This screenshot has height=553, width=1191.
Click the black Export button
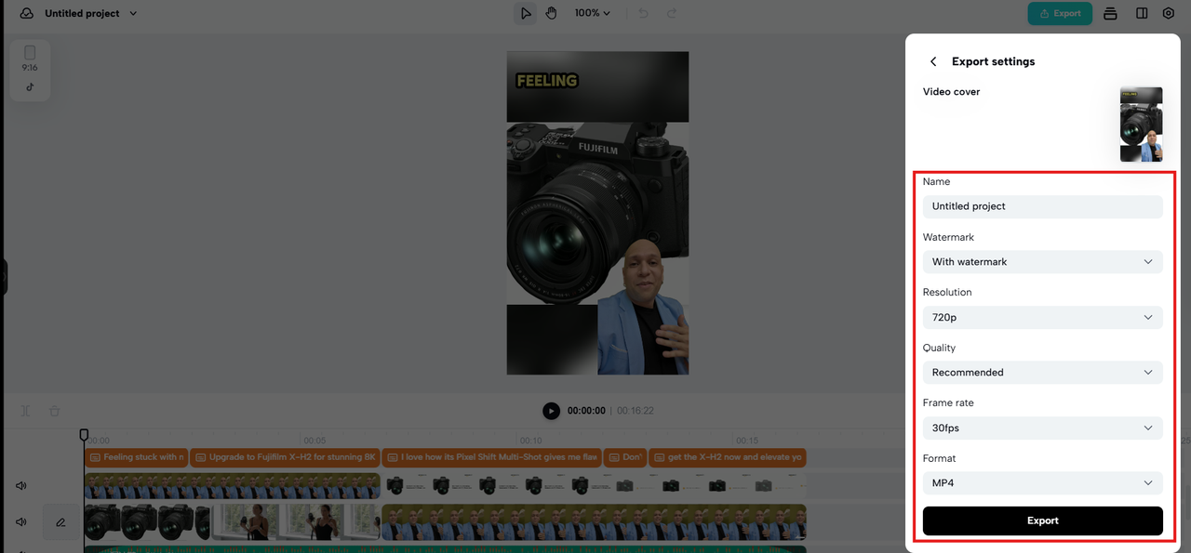click(1041, 520)
